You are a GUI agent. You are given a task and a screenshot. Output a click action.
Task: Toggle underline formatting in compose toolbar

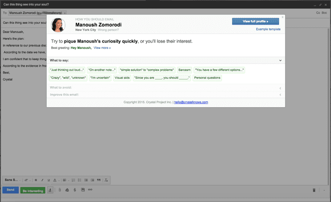49,180
